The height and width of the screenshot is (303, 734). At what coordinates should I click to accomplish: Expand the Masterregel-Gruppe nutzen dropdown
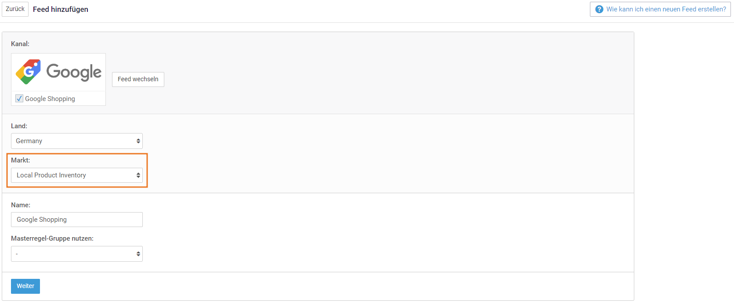click(x=77, y=253)
